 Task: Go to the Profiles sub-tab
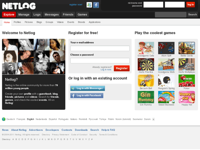pos(17,22)
